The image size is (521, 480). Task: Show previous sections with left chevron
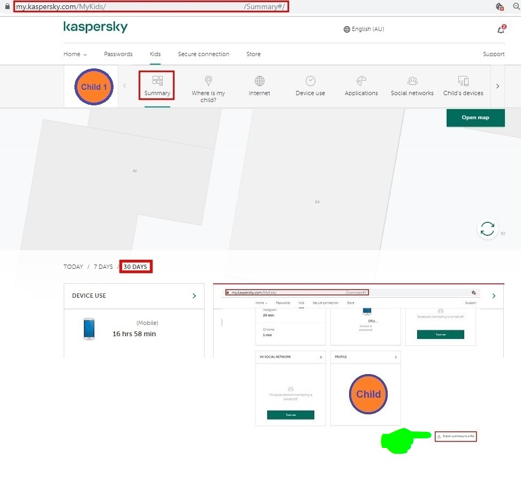coord(125,86)
